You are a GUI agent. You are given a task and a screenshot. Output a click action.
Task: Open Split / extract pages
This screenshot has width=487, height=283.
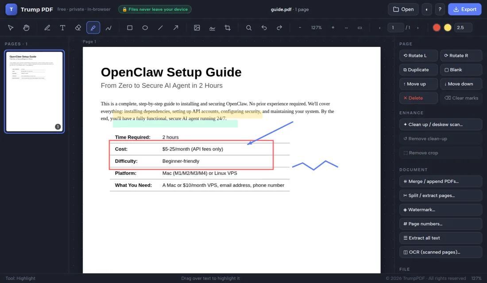tap(441, 195)
